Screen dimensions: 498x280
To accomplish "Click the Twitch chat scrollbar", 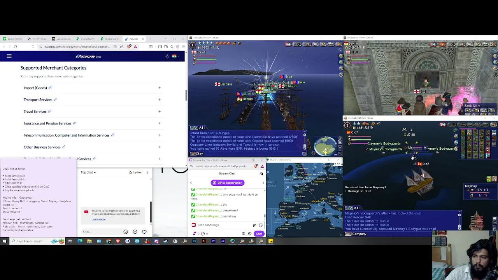I will click(265, 215).
